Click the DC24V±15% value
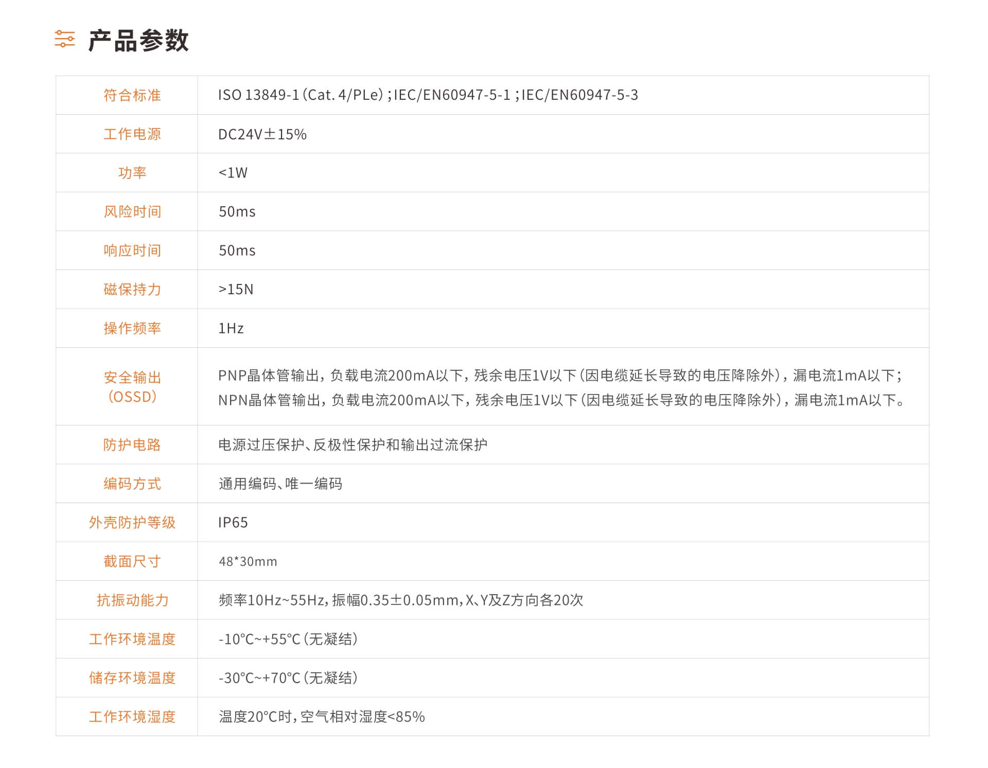 pyautogui.click(x=262, y=134)
